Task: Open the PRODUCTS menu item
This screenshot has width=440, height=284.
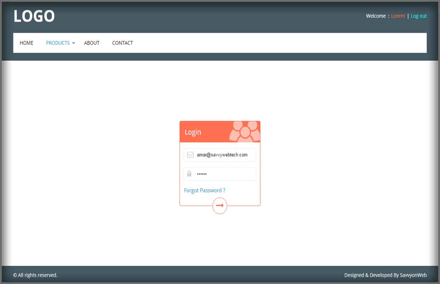Action: click(58, 43)
